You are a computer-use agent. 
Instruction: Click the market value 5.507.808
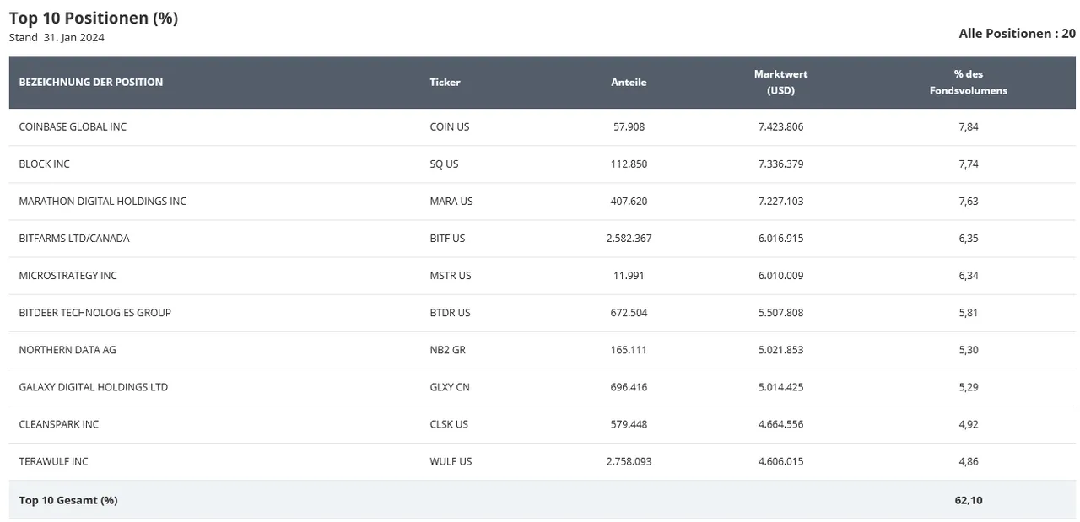pos(780,312)
